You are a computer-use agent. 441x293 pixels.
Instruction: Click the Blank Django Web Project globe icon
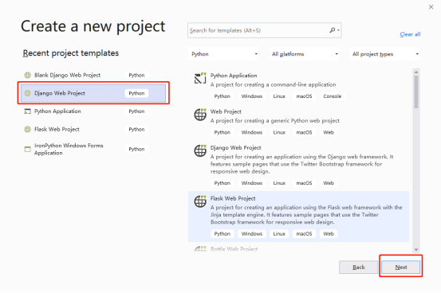(27, 76)
